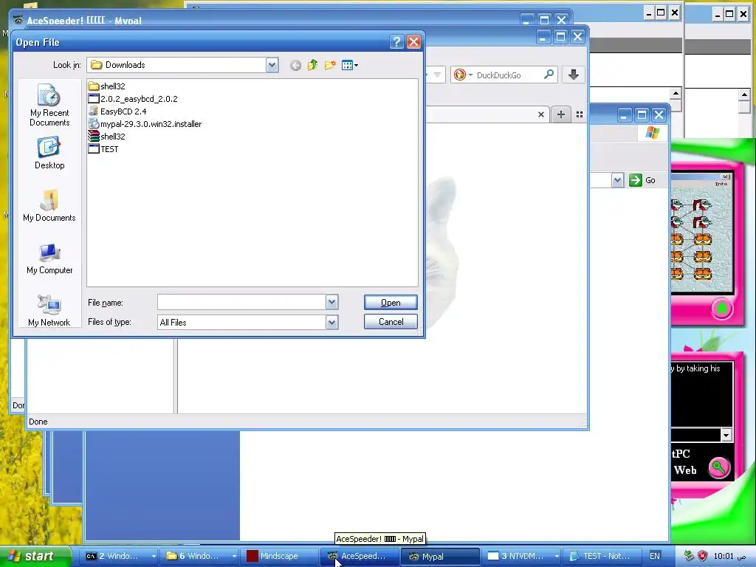756x567 pixels.
Task: Open a new tab with plus button
Action: 561,114
